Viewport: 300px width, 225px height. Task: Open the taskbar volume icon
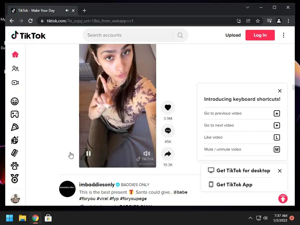(x=265, y=218)
